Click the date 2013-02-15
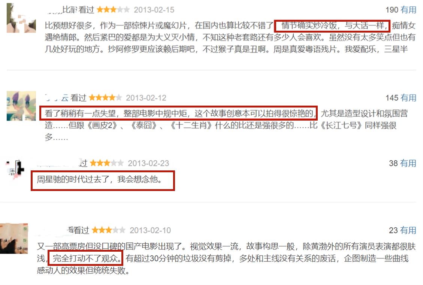The height and width of the screenshot is (285, 423). (x=154, y=10)
